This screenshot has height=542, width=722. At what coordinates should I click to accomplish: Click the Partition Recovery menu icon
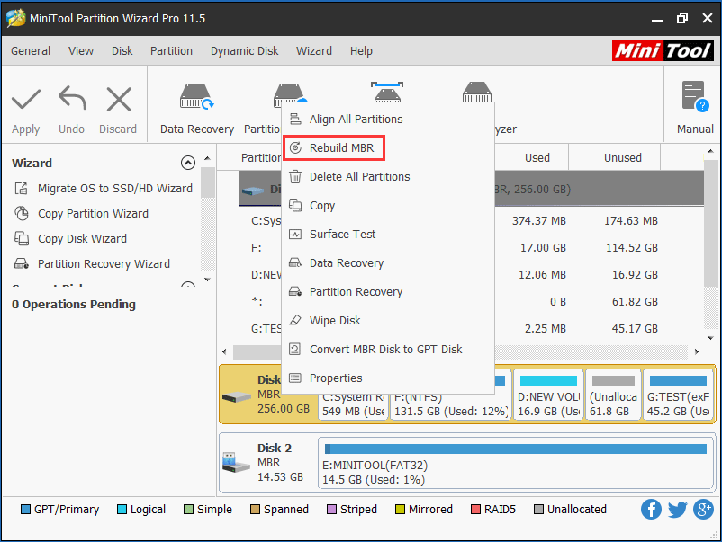(295, 292)
